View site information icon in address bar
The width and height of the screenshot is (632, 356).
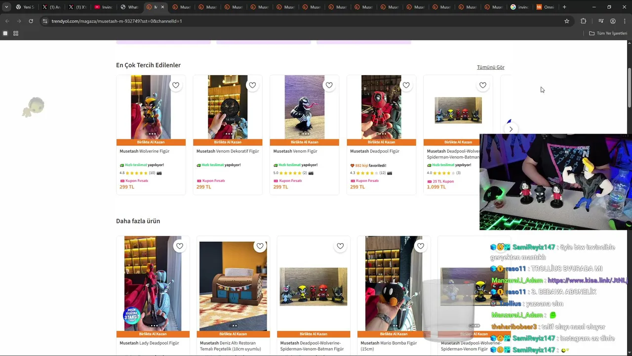tap(45, 21)
